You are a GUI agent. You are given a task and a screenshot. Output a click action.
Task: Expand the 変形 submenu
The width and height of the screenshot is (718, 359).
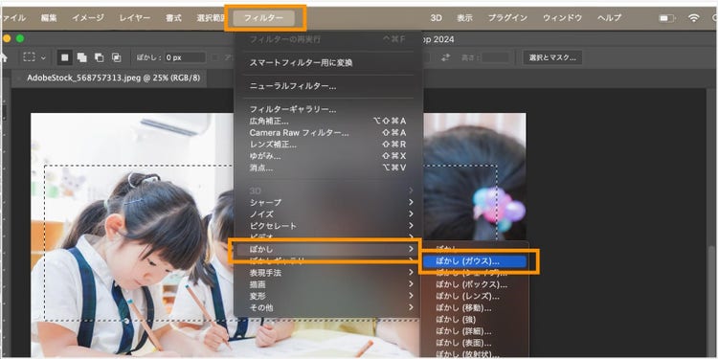coord(327,296)
